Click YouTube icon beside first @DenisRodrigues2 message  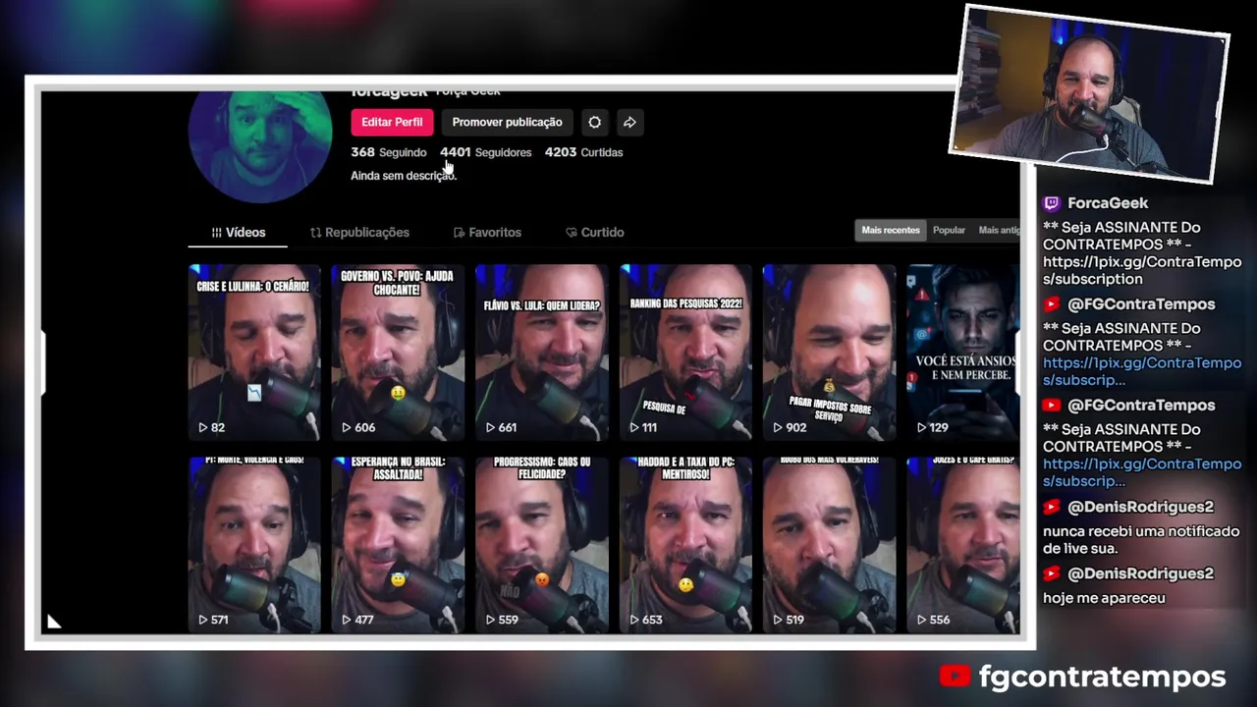tap(1052, 507)
